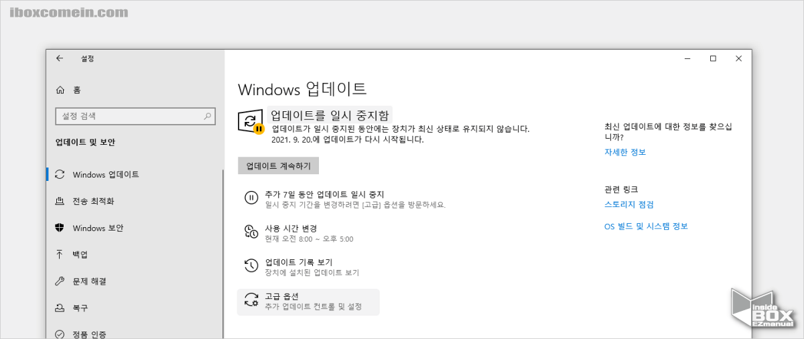Image resolution: width=804 pixels, height=339 pixels.
Task: Go to 복구 in sidebar
Action: 80,308
